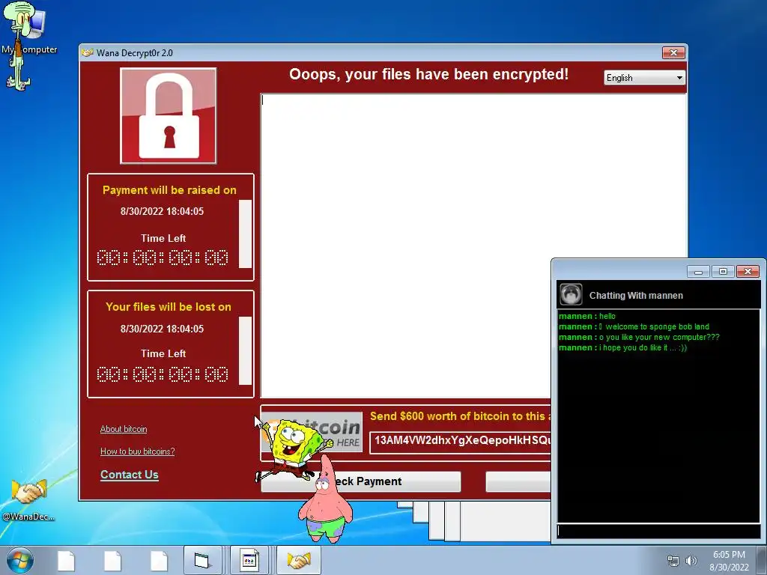Click the bitcoin accepted here logo
The height and width of the screenshot is (575, 767).
tap(312, 432)
